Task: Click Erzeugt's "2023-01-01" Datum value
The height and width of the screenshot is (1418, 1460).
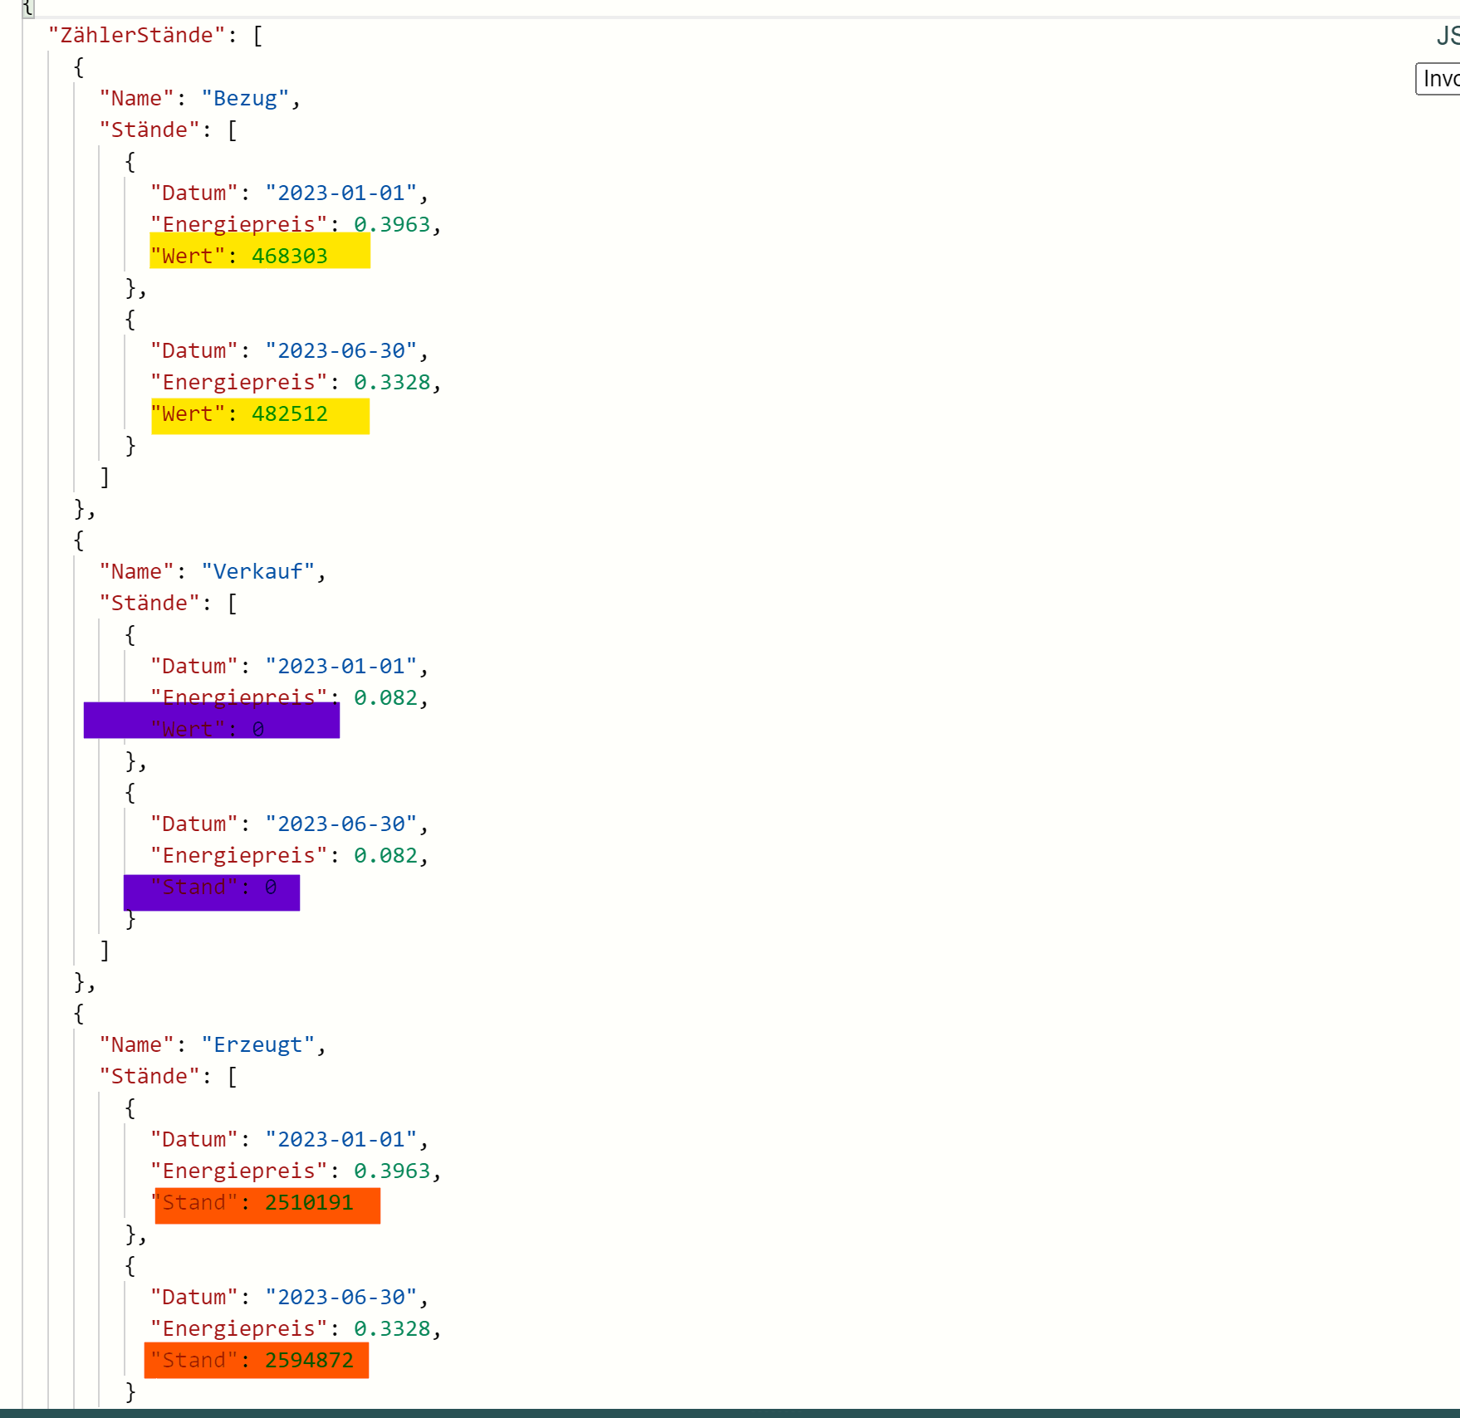Action: click(x=341, y=1140)
